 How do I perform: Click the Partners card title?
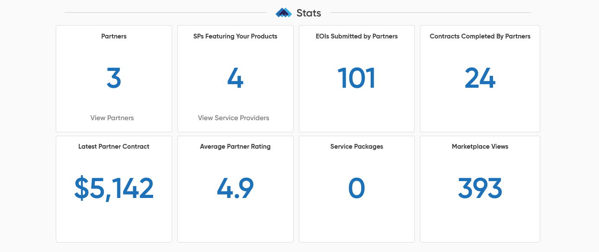[x=114, y=36]
